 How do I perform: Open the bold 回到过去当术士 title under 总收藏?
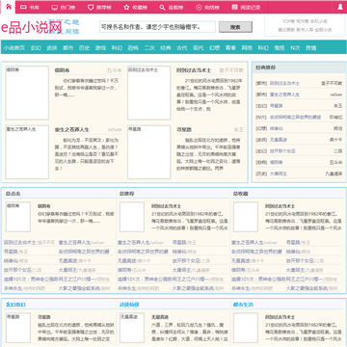tap(280, 206)
